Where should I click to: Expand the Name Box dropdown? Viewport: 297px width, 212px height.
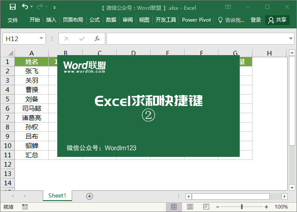tap(41, 39)
